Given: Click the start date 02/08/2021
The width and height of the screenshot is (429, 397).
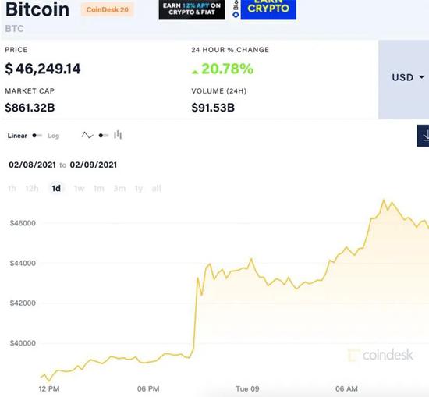Looking at the screenshot, I should point(32,165).
